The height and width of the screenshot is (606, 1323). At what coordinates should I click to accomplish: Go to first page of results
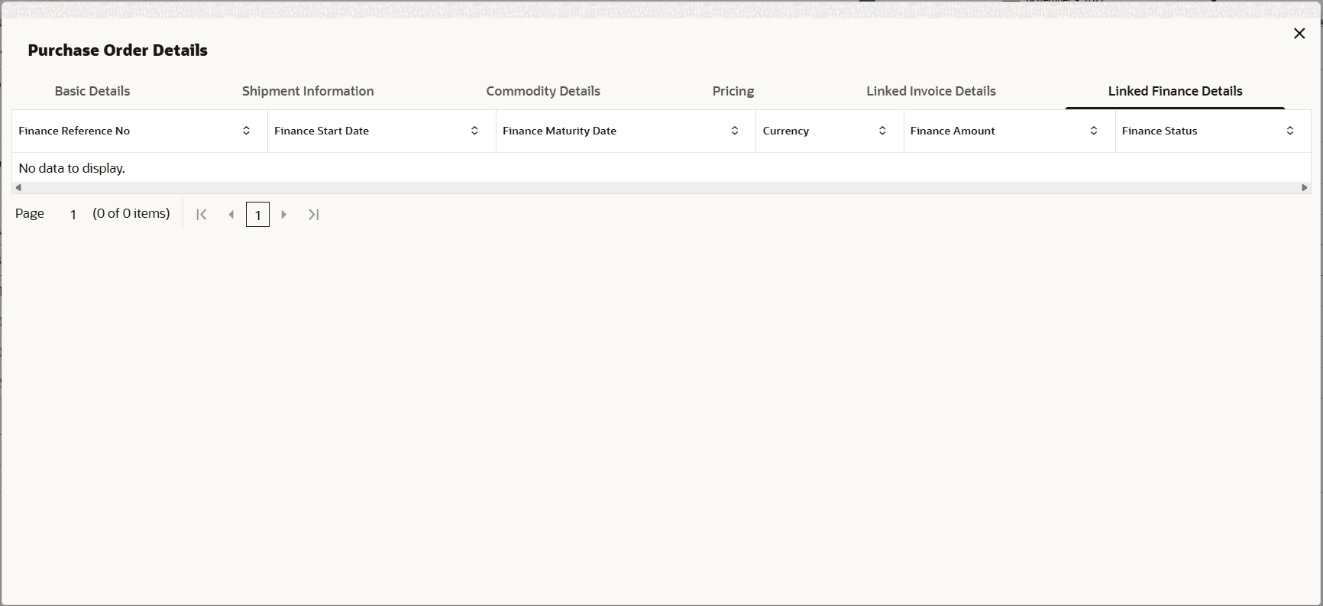pos(202,215)
